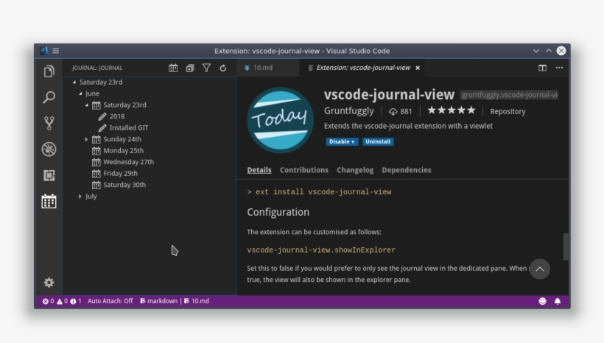Expand the Sunday 24th entry
Image resolution: width=604 pixels, height=343 pixels.
pyautogui.click(x=86, y=139)
